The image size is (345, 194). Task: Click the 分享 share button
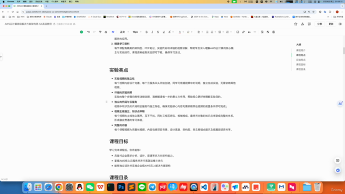pos(320,24)
